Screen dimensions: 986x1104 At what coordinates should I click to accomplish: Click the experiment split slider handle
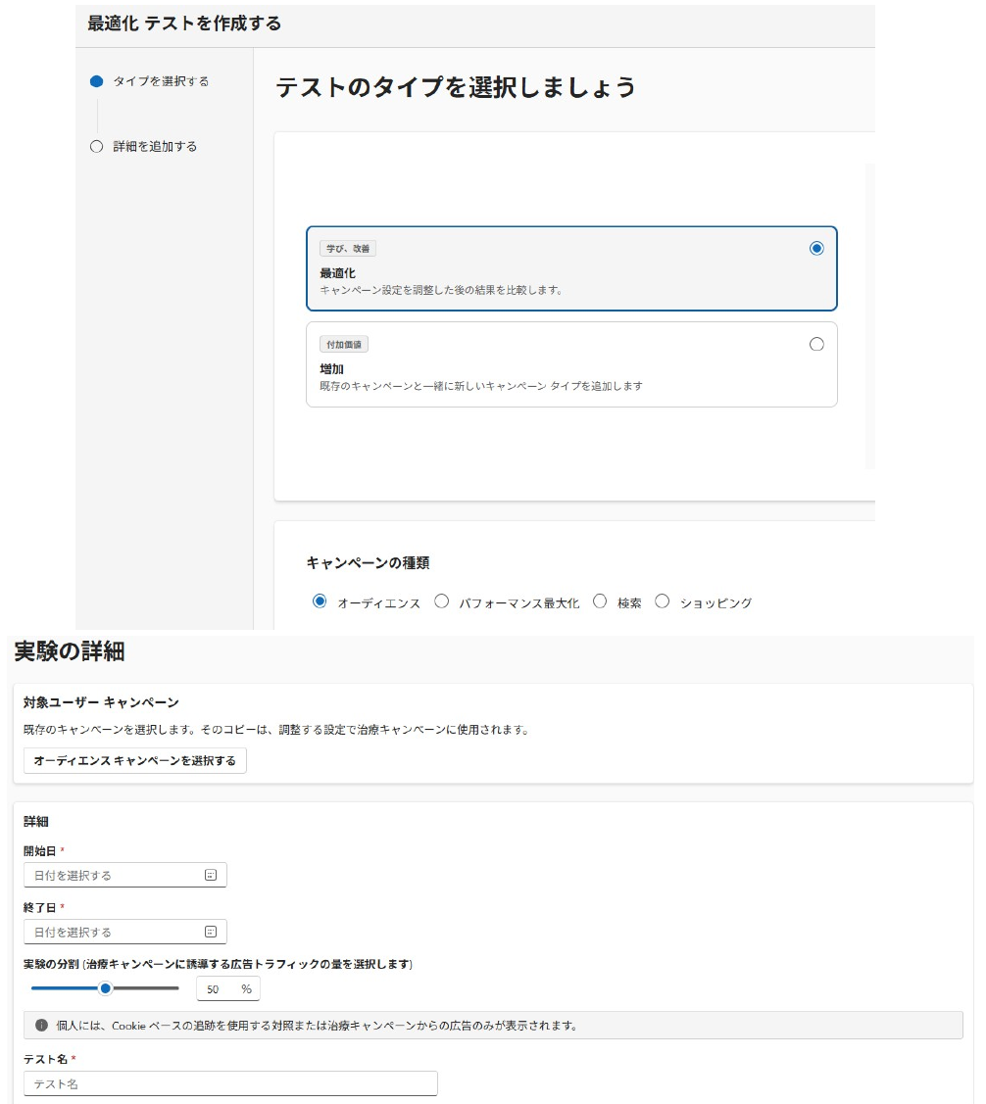[106, 988]
